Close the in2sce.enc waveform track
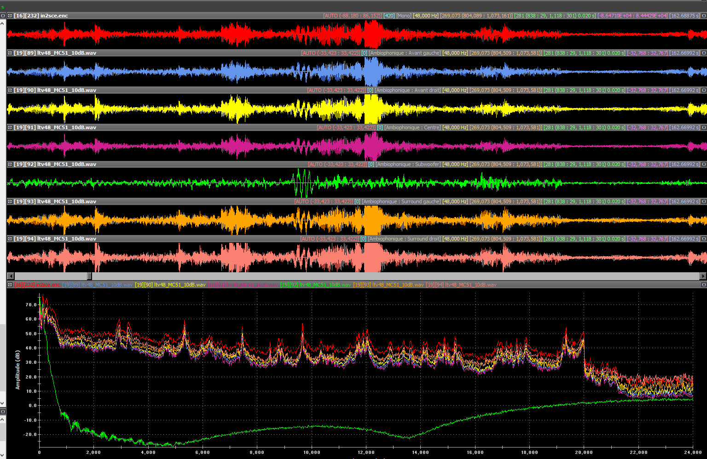707x459 pixels. pos(704,16)
